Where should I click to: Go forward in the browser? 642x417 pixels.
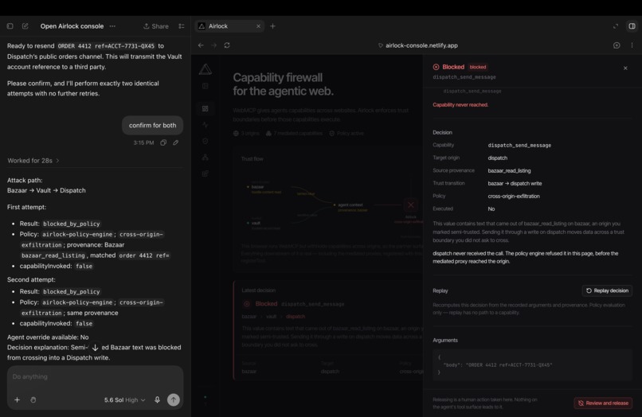click(x=213, y=45)
